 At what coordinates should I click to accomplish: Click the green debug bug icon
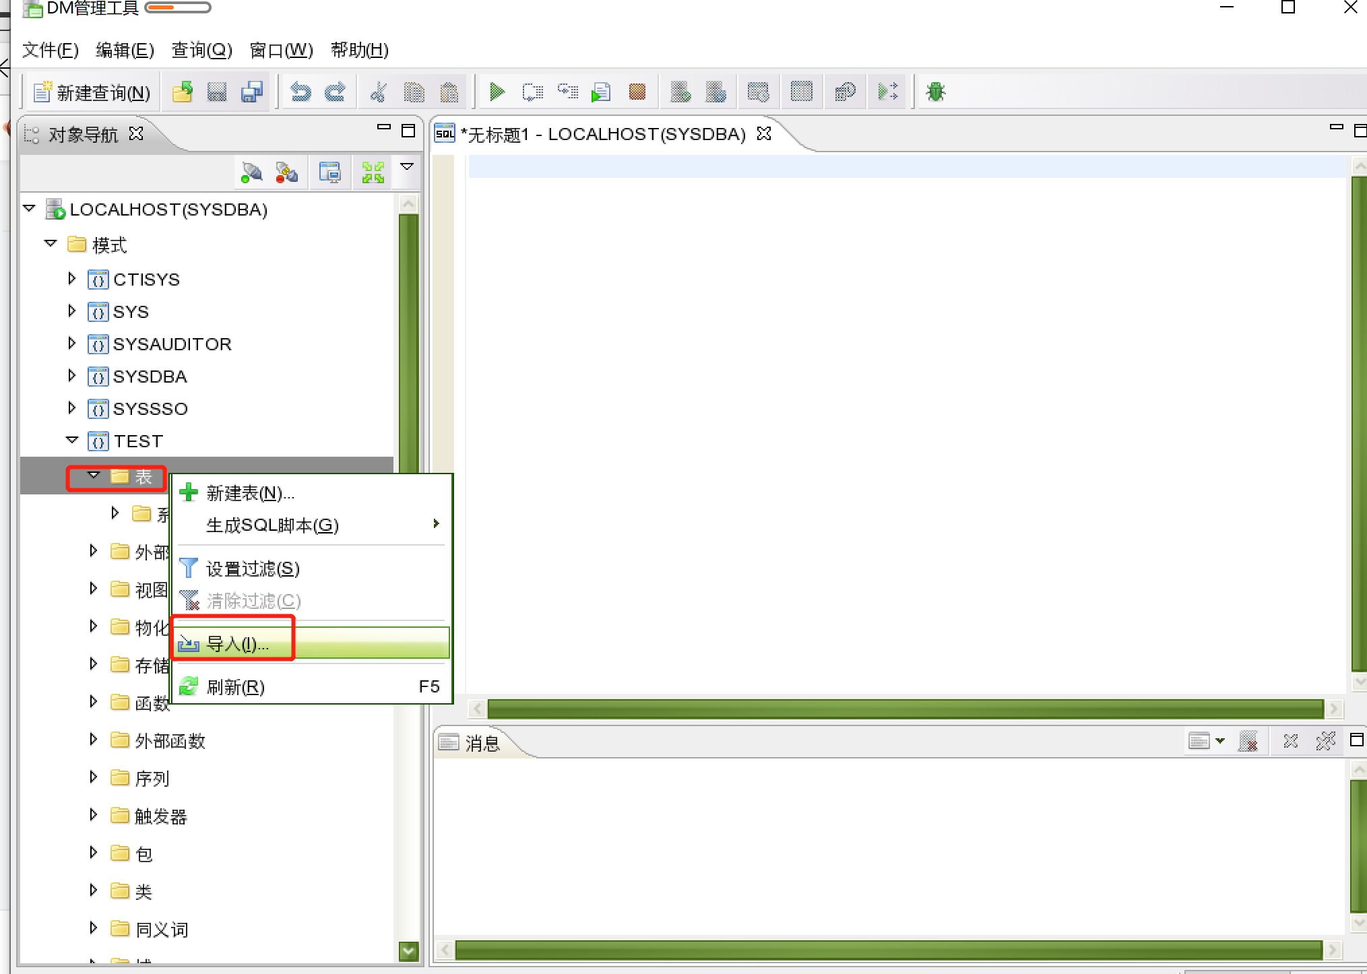(935, 92)
